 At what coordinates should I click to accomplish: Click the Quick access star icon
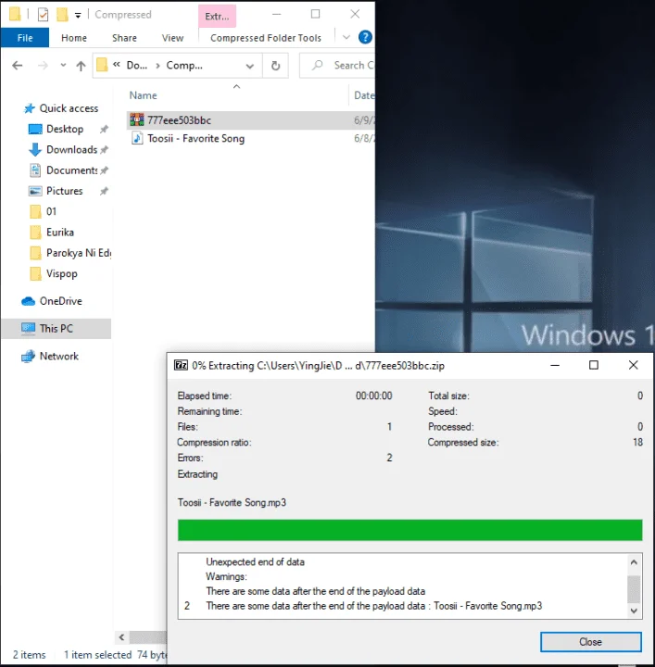(x=29, y=108)
